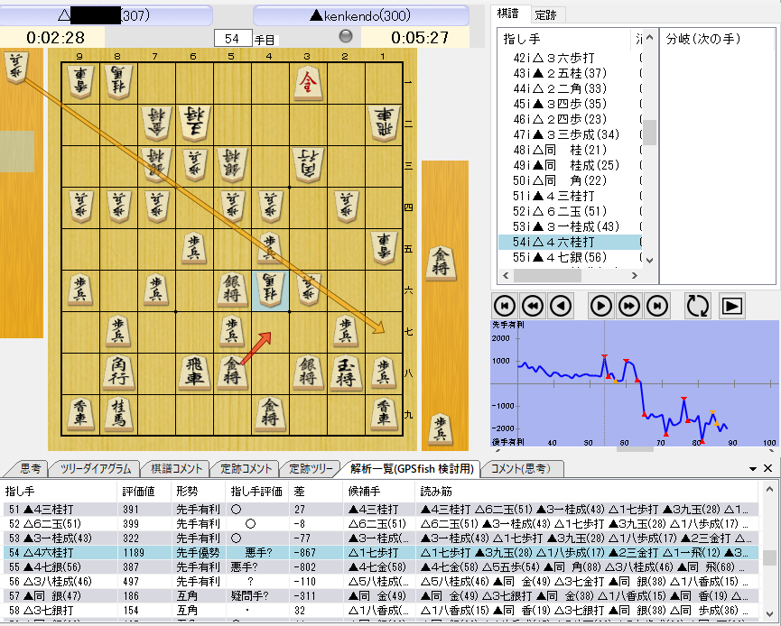
Task: Select the bishop 角行 on 8-eight
Action: pyautogui.click(x=118, y=373)
